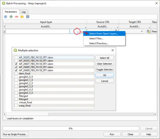Switch to the Parameters tab
Screen dimensions: 160x139
pyautogui.click(x=11, y=12)
